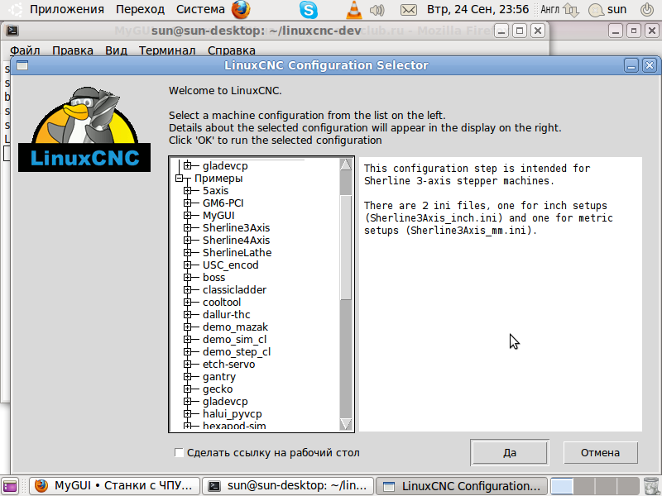Screen dimensions: 662x496
Task: Click the configuration list scrollbar thumb
Action: (x=346, y=247)
